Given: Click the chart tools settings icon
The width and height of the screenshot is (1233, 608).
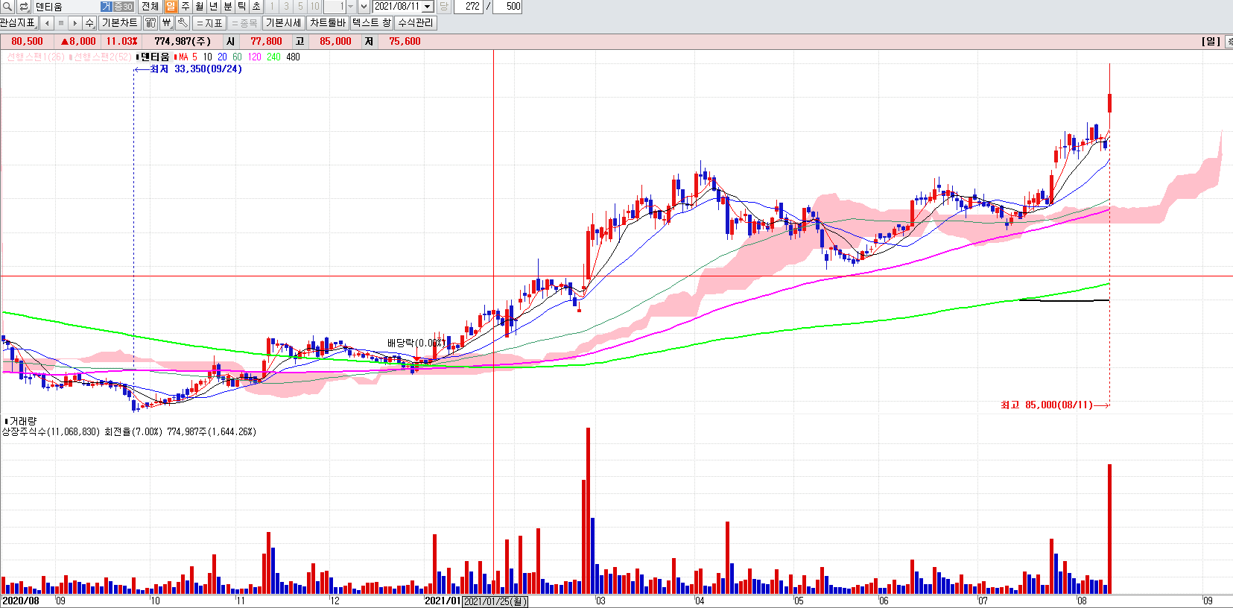Looking at the screenshot, I should click(150, 23).
